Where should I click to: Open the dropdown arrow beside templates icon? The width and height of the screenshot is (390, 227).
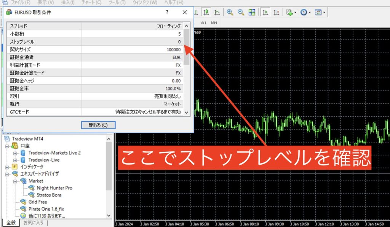pos(324,13)
